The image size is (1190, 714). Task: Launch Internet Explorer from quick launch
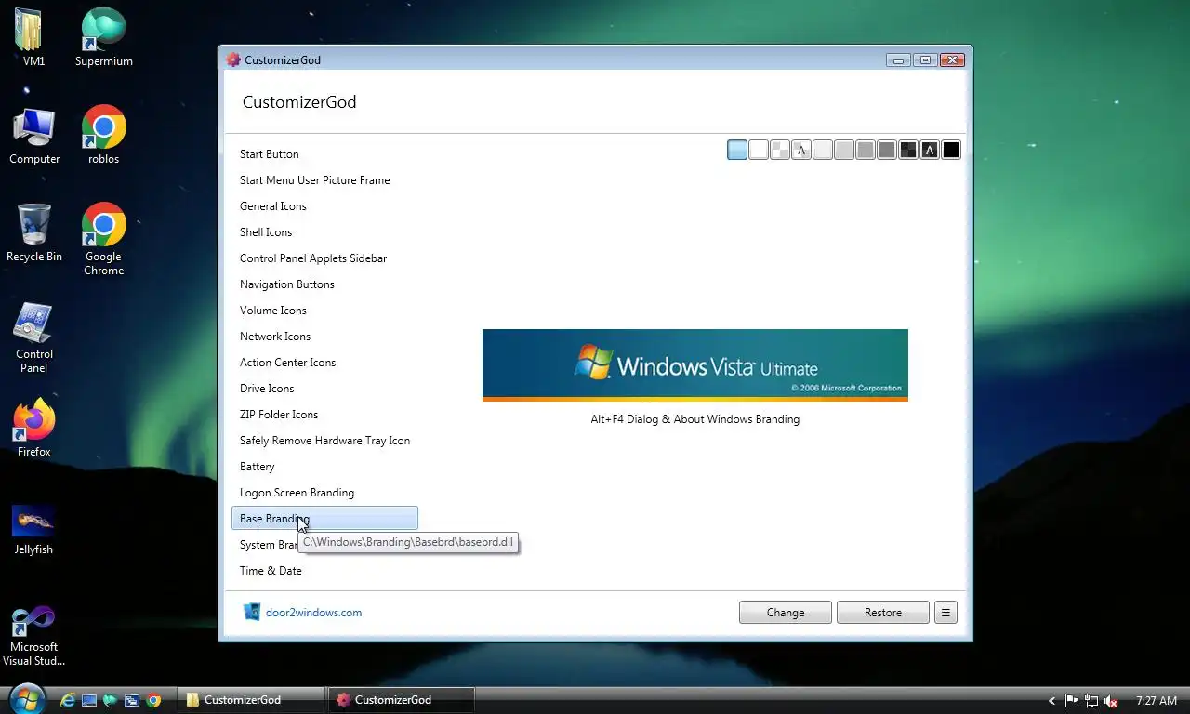click(x=68, y=700)
